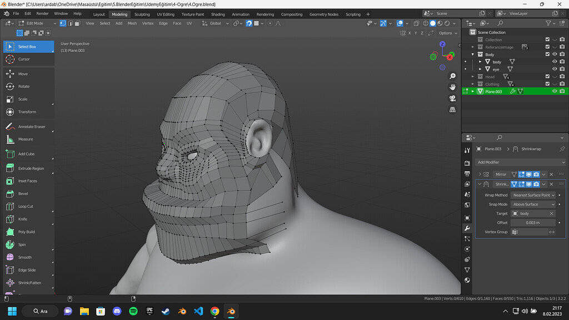The height and width of the screenshot is (320, 569).
Task: Open the Mesh menu
Action: [132, 23]
